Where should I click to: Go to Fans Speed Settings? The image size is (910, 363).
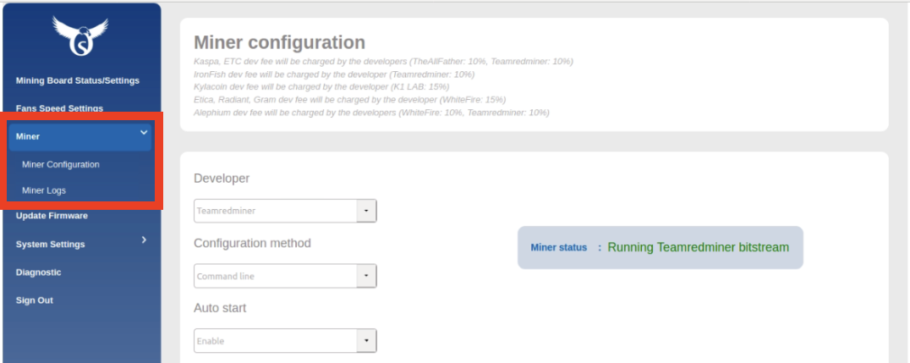coord(59,108)
